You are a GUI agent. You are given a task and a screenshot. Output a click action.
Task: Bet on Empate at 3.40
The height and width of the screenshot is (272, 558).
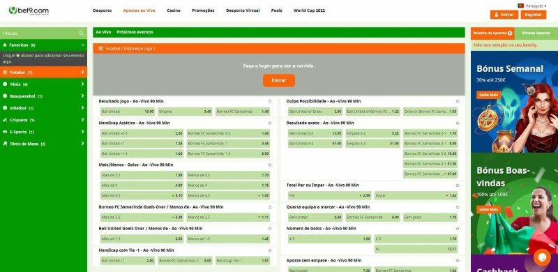click(185, 112)
